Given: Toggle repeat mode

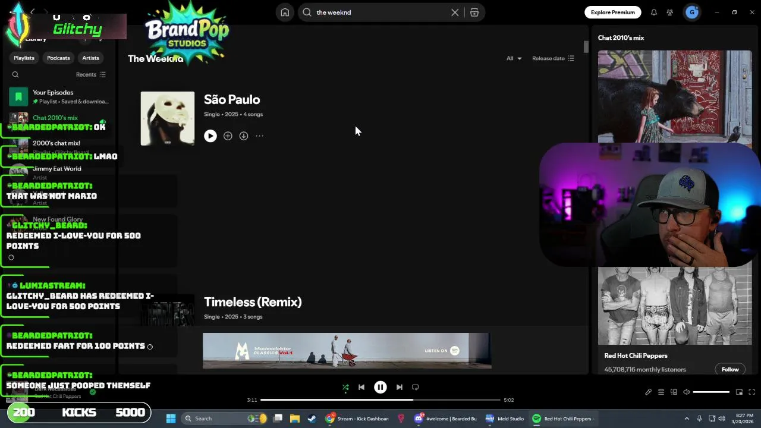Looking at the screenshot, I should click(416, 388).
